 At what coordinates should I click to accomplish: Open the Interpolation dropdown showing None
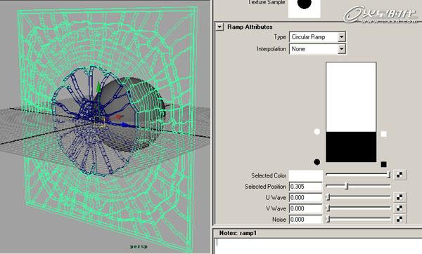[x=318, y=49]
